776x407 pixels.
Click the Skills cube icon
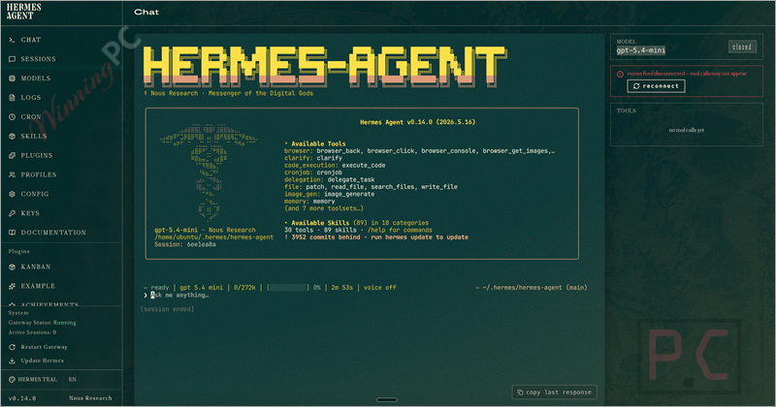pos(12,136)
